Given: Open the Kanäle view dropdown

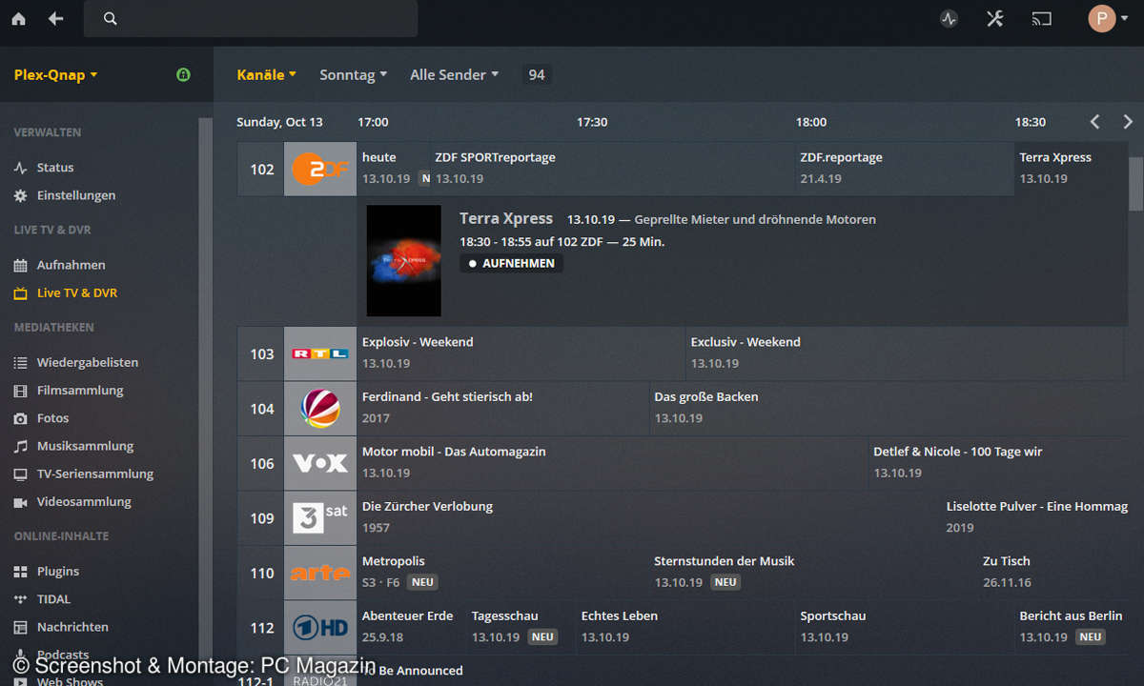Looking at the screenshot, I should (x=266, y=74).
